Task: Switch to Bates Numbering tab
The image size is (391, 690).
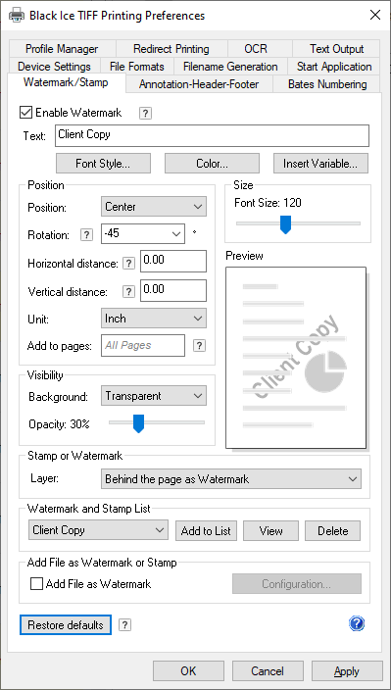Action: [x=327, y=84]
